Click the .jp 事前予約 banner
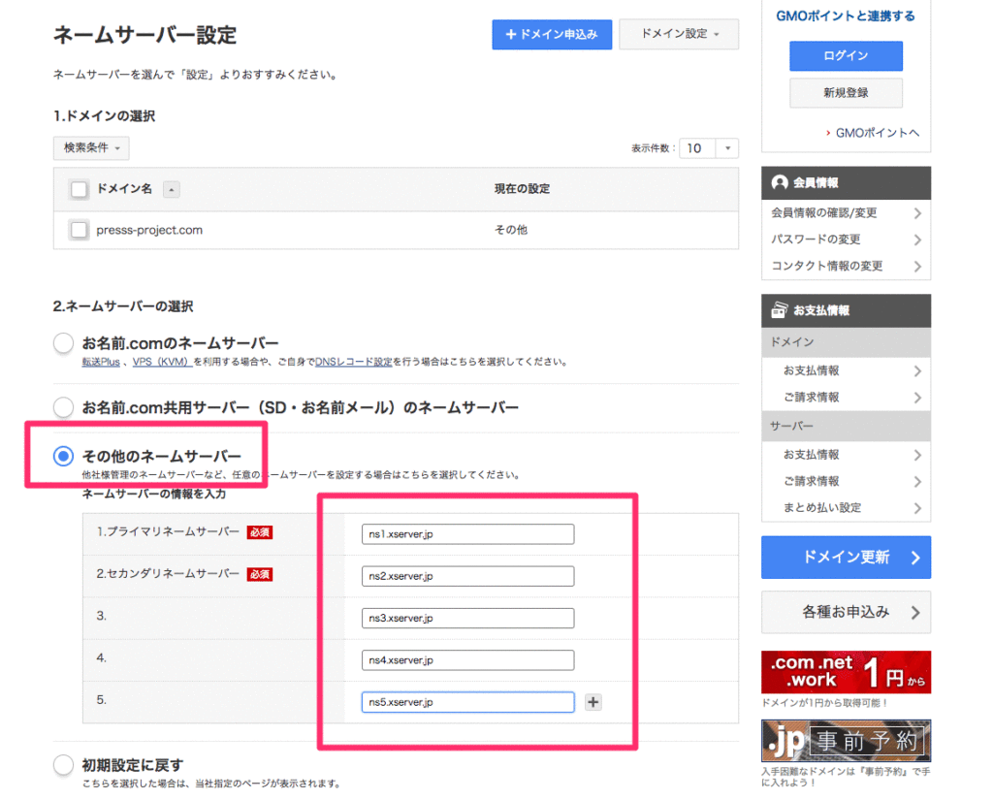This screenshot has width=993, height=800. point(846,741)
